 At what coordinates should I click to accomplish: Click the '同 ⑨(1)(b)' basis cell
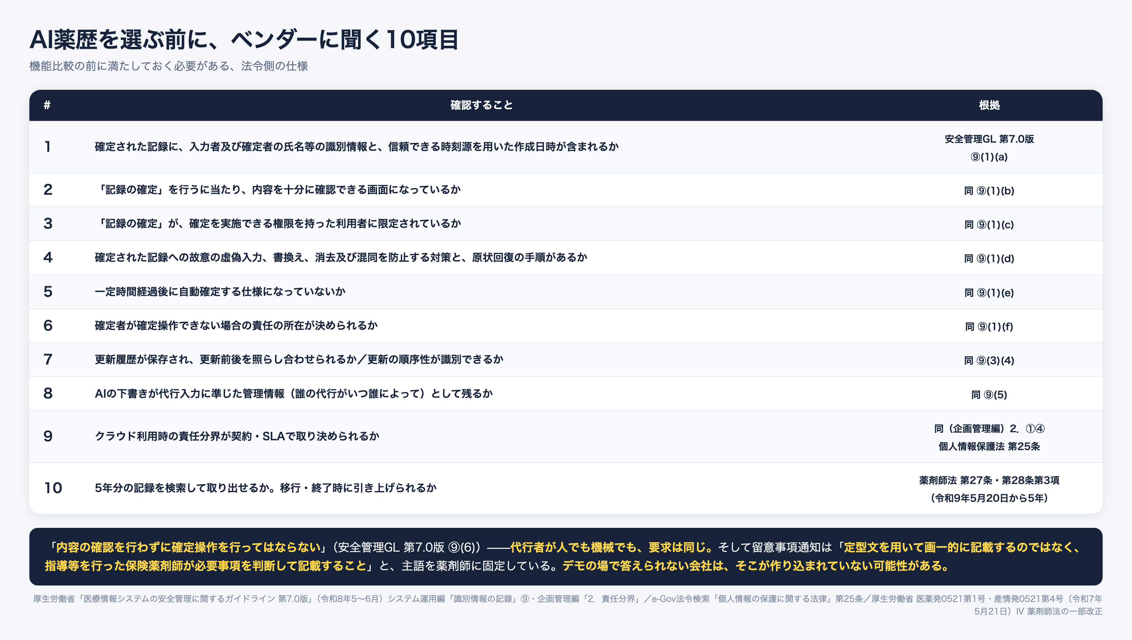pyautogui.click(x=989, y=190)
